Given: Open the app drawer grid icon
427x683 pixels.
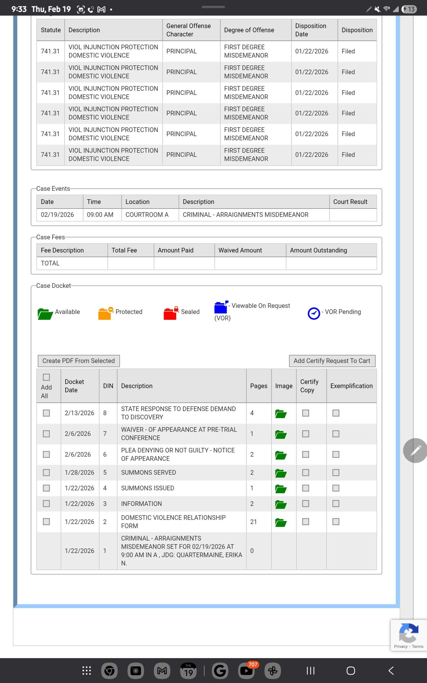Looking at the screenshot, I should point(86,670).
